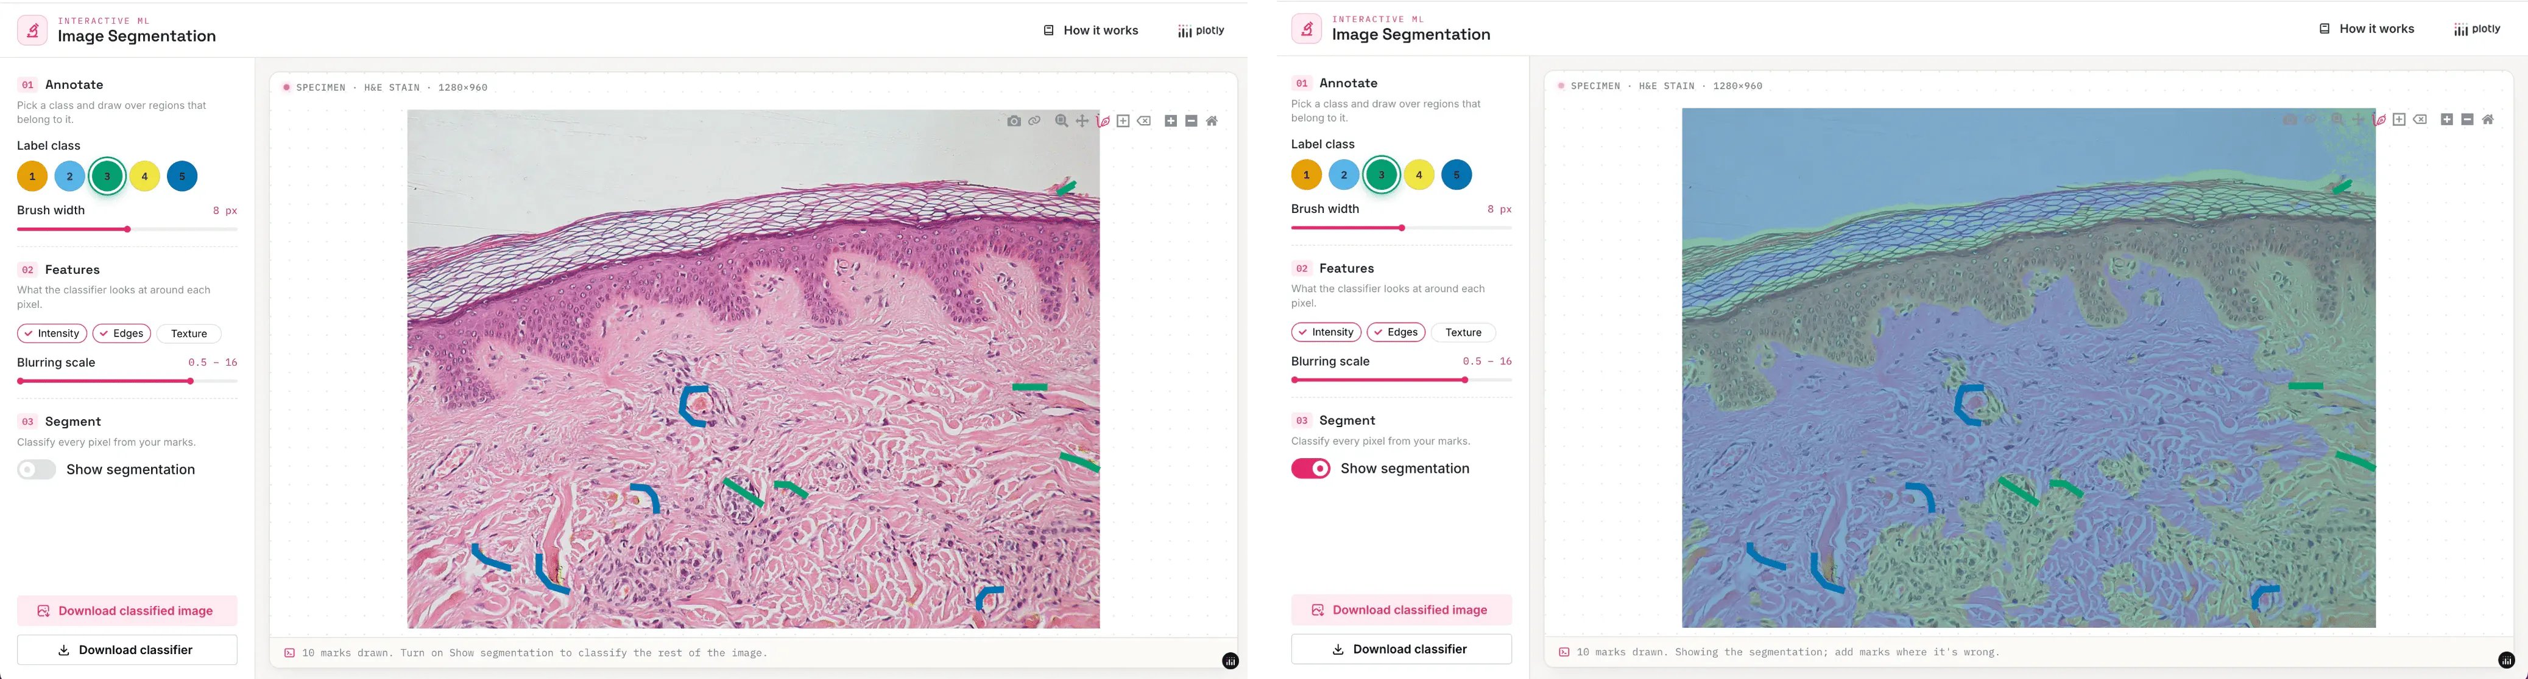Click zoom out minus in segmentation-on view
2528x679 pixels.
click(2467, 119)
